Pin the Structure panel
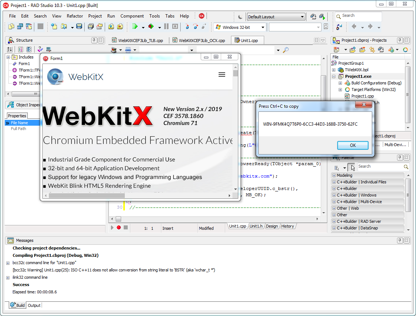 tap(94, 40)
